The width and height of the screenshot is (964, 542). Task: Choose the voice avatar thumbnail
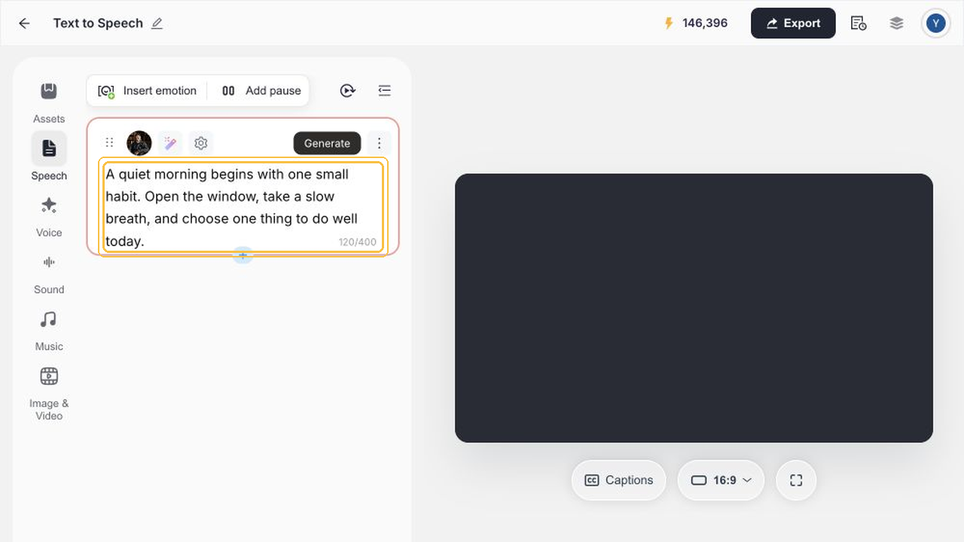[x=139, y=143]
